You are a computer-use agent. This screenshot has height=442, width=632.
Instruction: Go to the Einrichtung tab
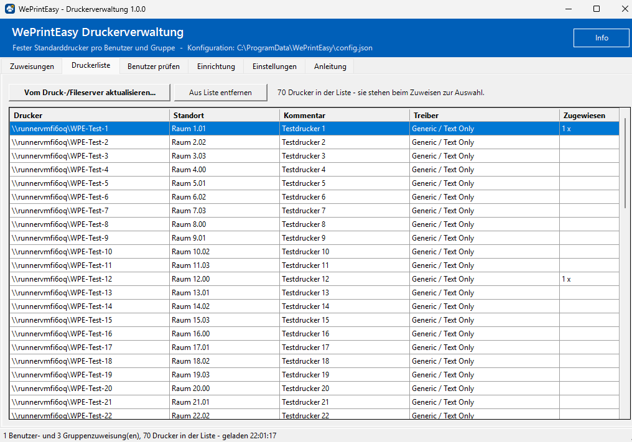tap(216, 67)
